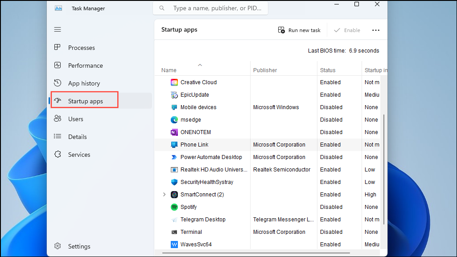Open Performance via its chart icon

pos(58,65)
